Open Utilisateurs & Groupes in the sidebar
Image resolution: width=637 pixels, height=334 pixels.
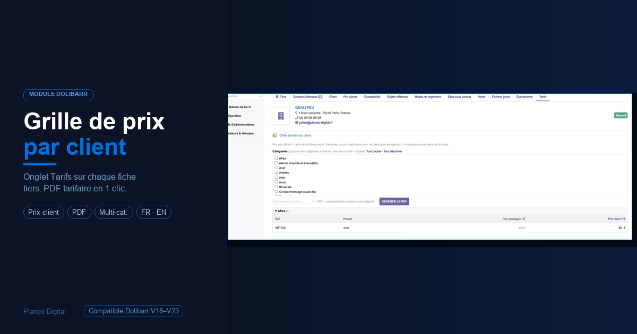click(x=240, y=134)
